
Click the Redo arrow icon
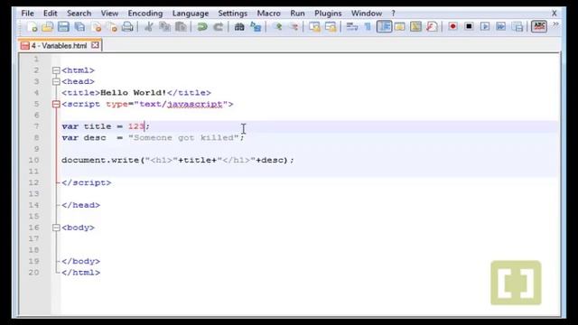coord(219,27)
